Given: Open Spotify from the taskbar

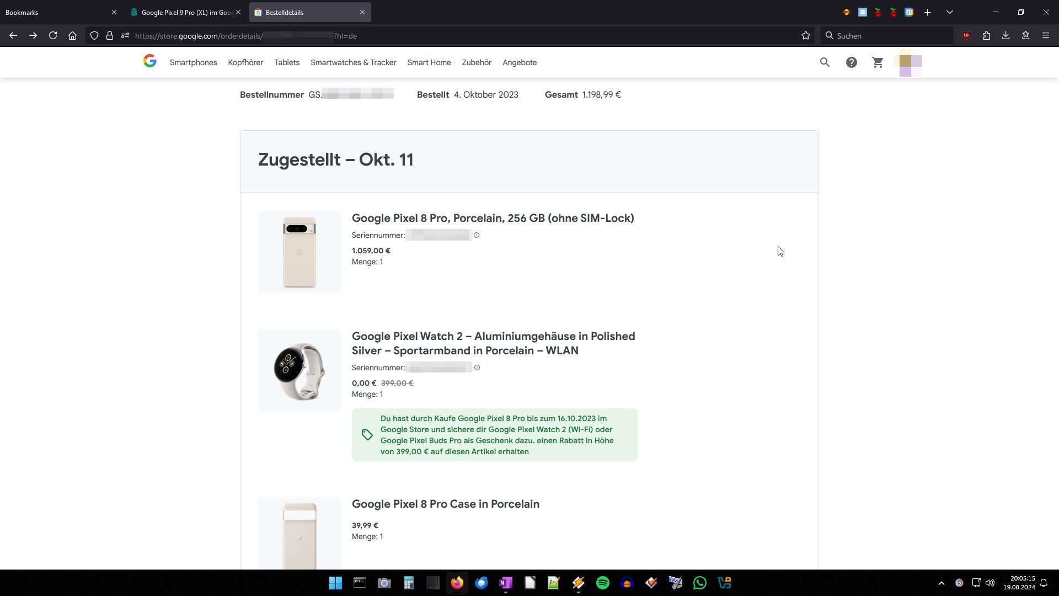Looking at the screenshot, I should 603,583.
